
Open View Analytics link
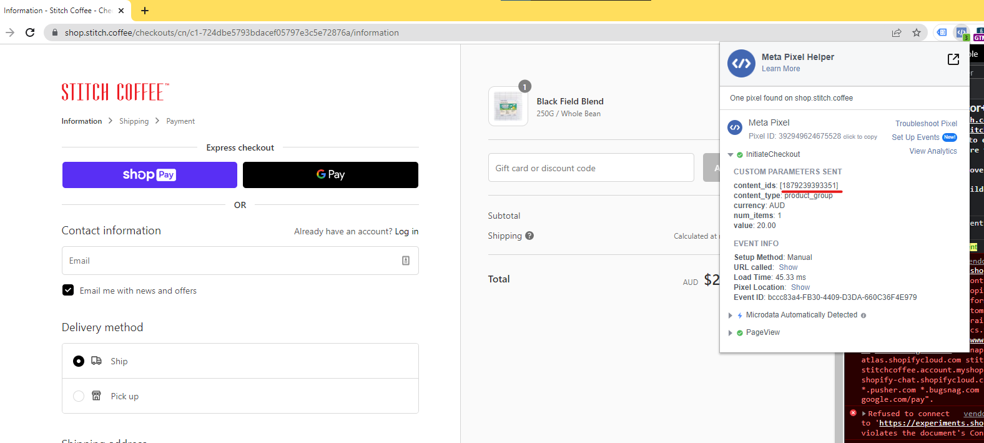[x=933, y=151]
